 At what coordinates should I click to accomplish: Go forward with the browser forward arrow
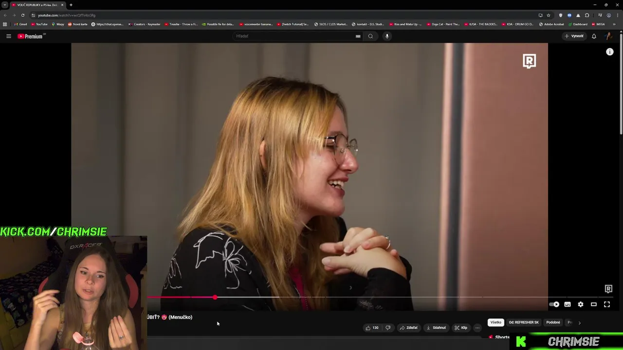tap(14, 15)
